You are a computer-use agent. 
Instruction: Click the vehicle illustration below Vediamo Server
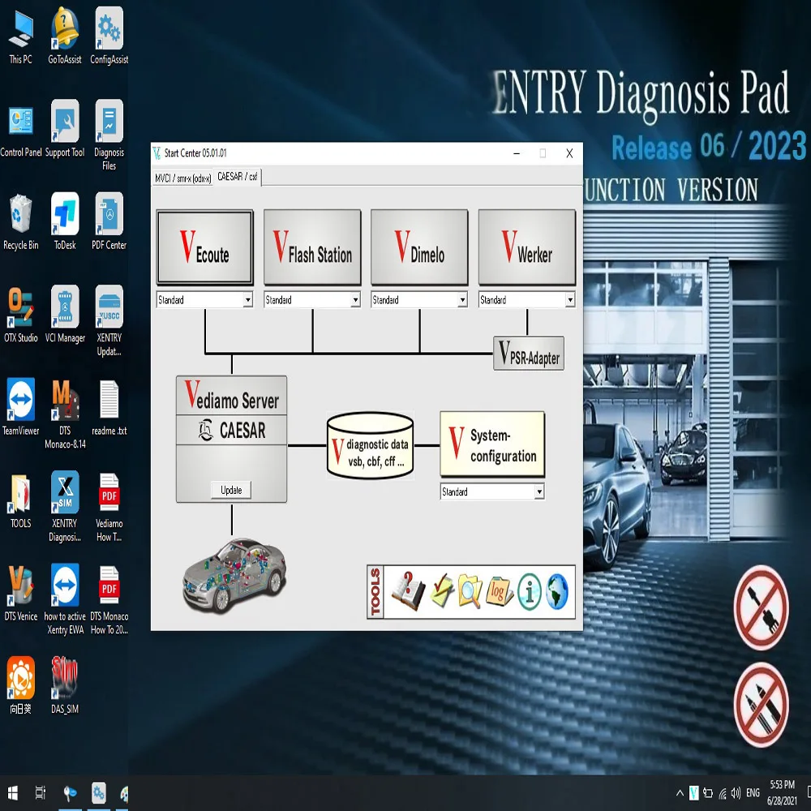pos(234,575)
